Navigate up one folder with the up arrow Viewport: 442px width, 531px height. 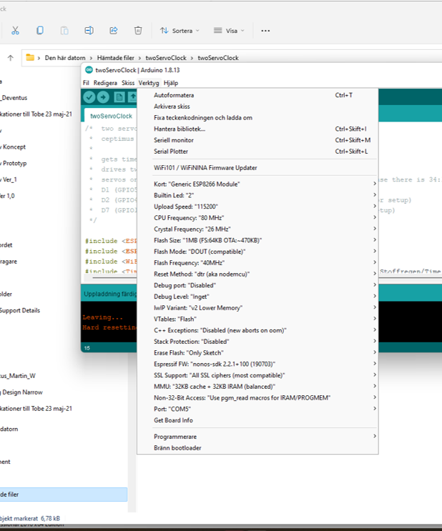pos(10,58)
